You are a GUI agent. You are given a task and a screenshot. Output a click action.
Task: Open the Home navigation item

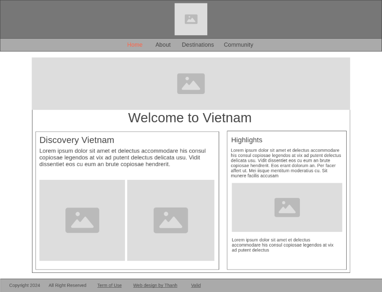135,44
